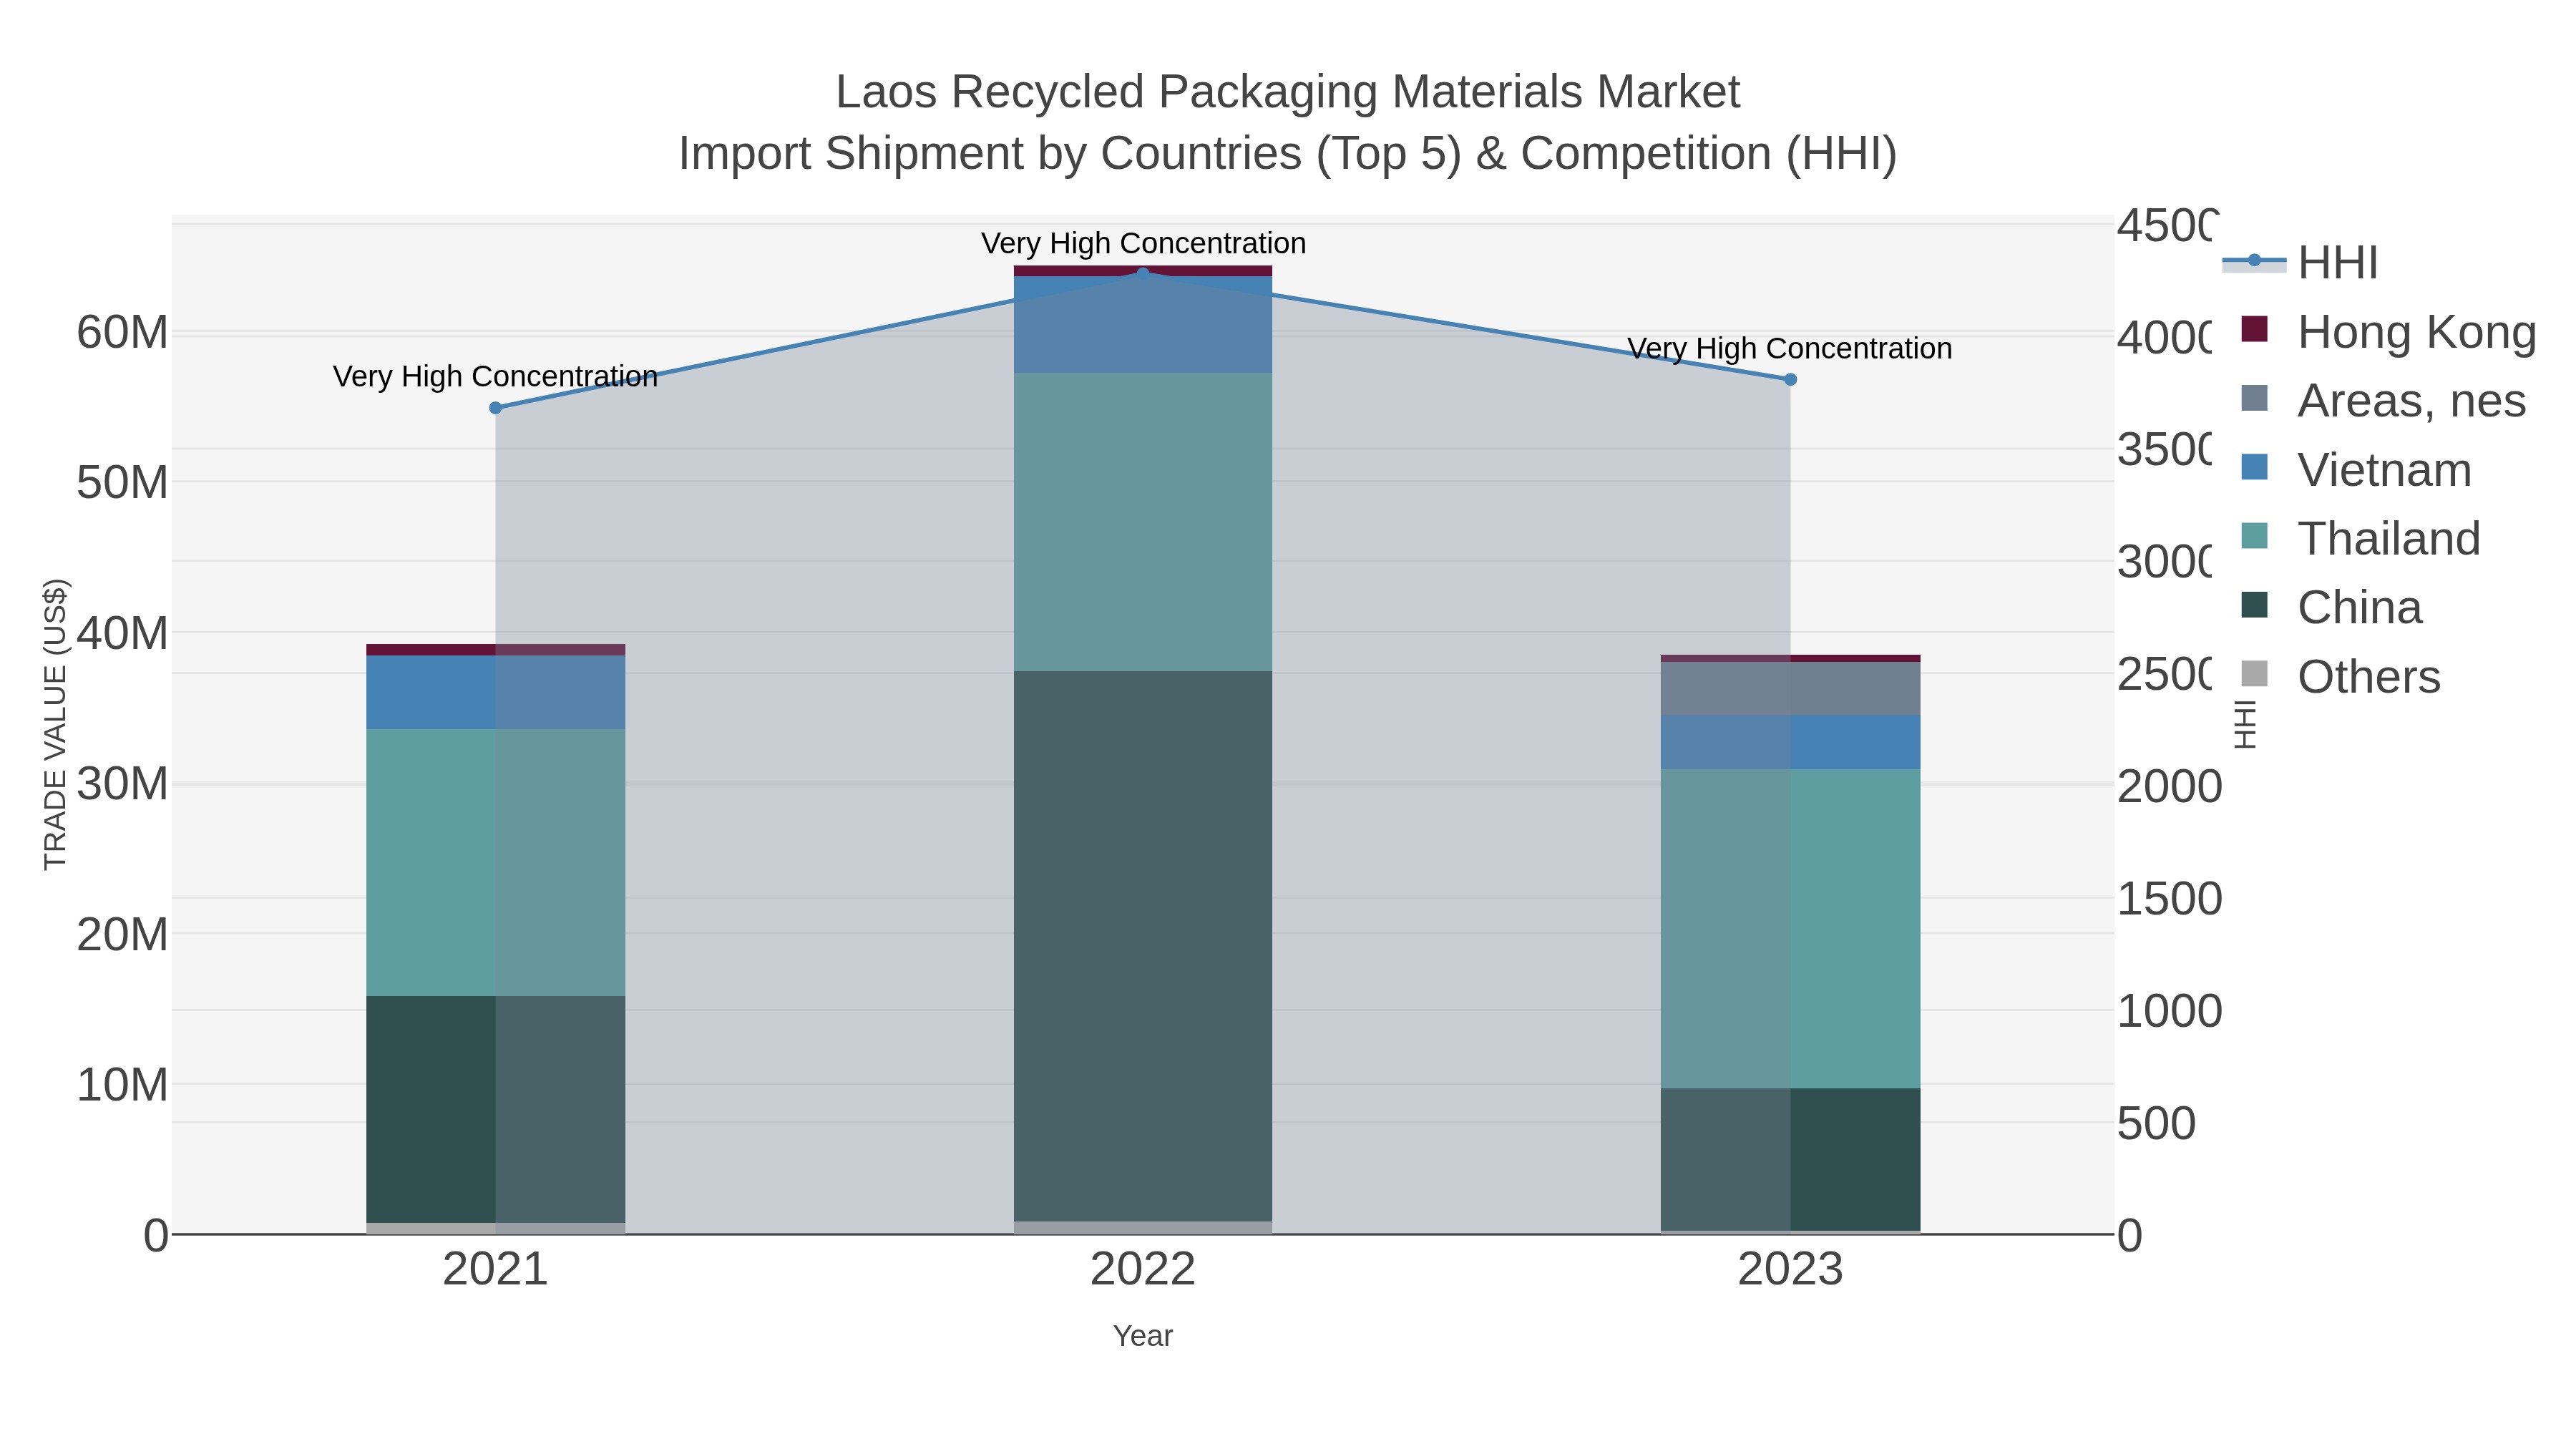Click the Hong Kong segment of the 2022 bar
Image resolution: width=2576 pixels, height=1449 pixels.
[1143, 271]
